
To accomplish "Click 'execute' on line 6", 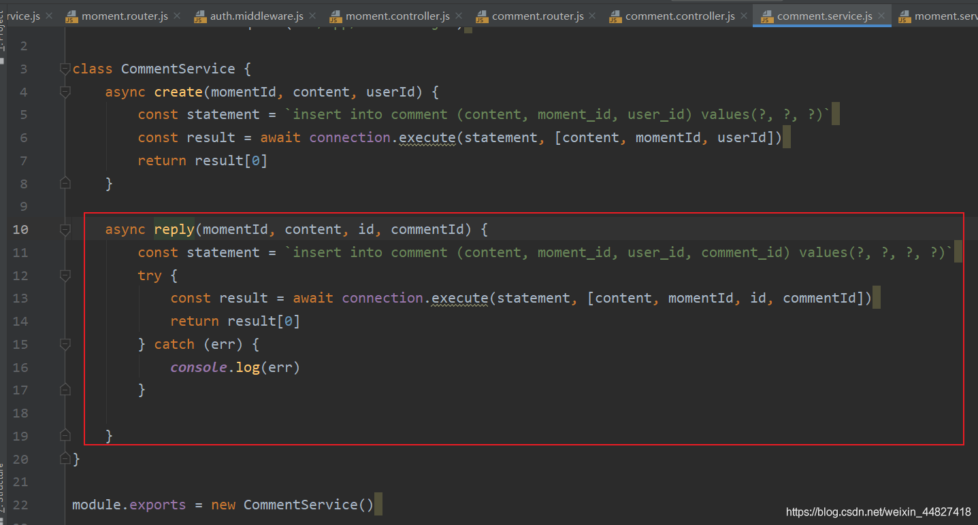I will (x=427, y=137).
